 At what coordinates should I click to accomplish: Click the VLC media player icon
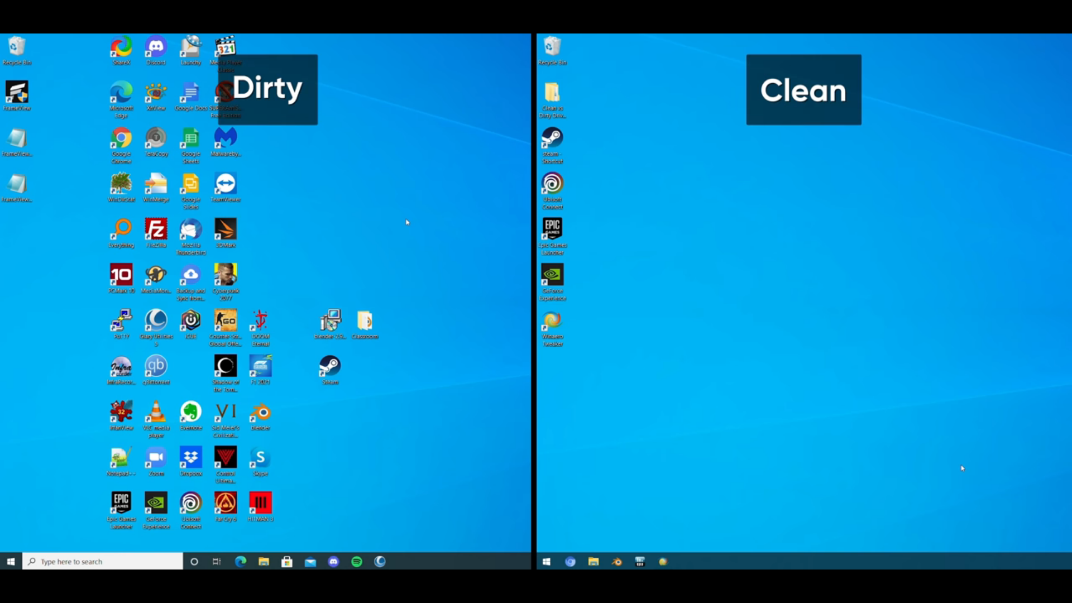[x=156, y=413]
